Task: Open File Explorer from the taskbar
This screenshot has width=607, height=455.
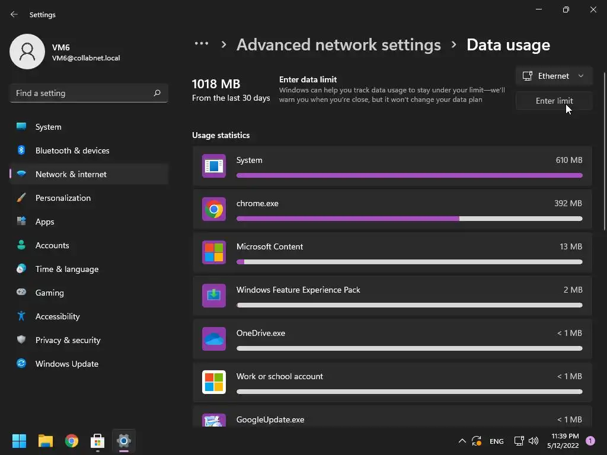Action: coord(46,441)
